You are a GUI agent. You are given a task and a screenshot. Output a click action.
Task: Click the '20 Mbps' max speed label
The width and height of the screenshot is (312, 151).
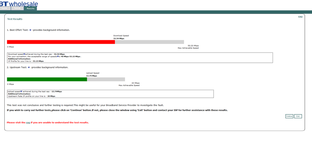(x=136, y=83)
